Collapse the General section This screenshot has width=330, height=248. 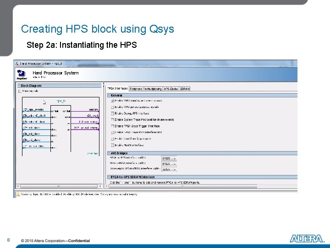pos(109,96)
